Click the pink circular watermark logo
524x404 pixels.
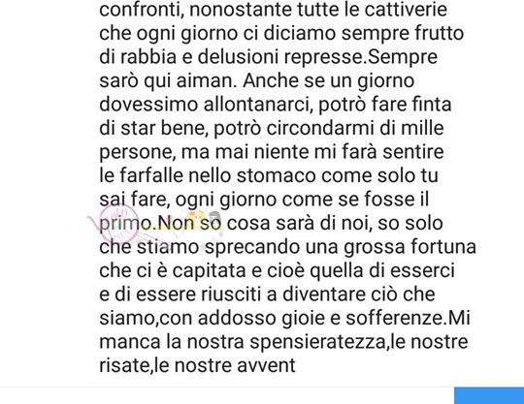[x=119, y=223]
